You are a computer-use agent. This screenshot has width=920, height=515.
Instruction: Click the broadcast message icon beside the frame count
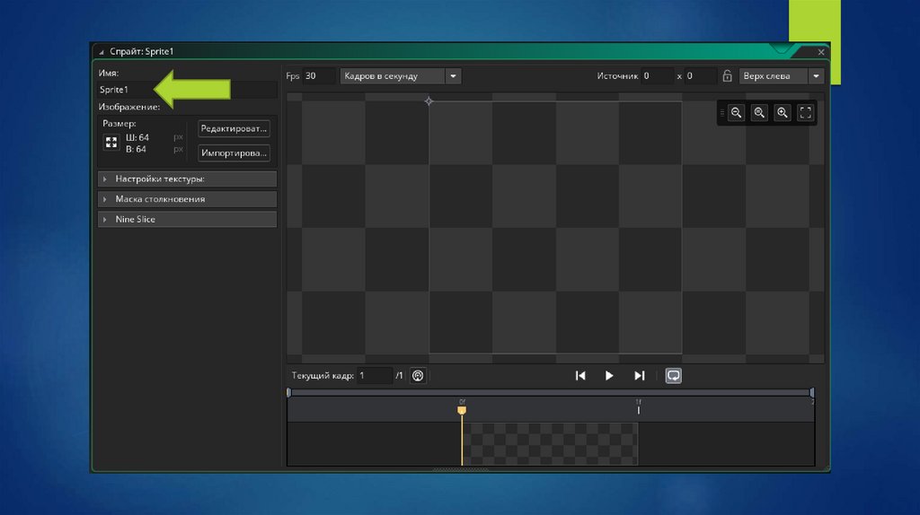(418, 376)
